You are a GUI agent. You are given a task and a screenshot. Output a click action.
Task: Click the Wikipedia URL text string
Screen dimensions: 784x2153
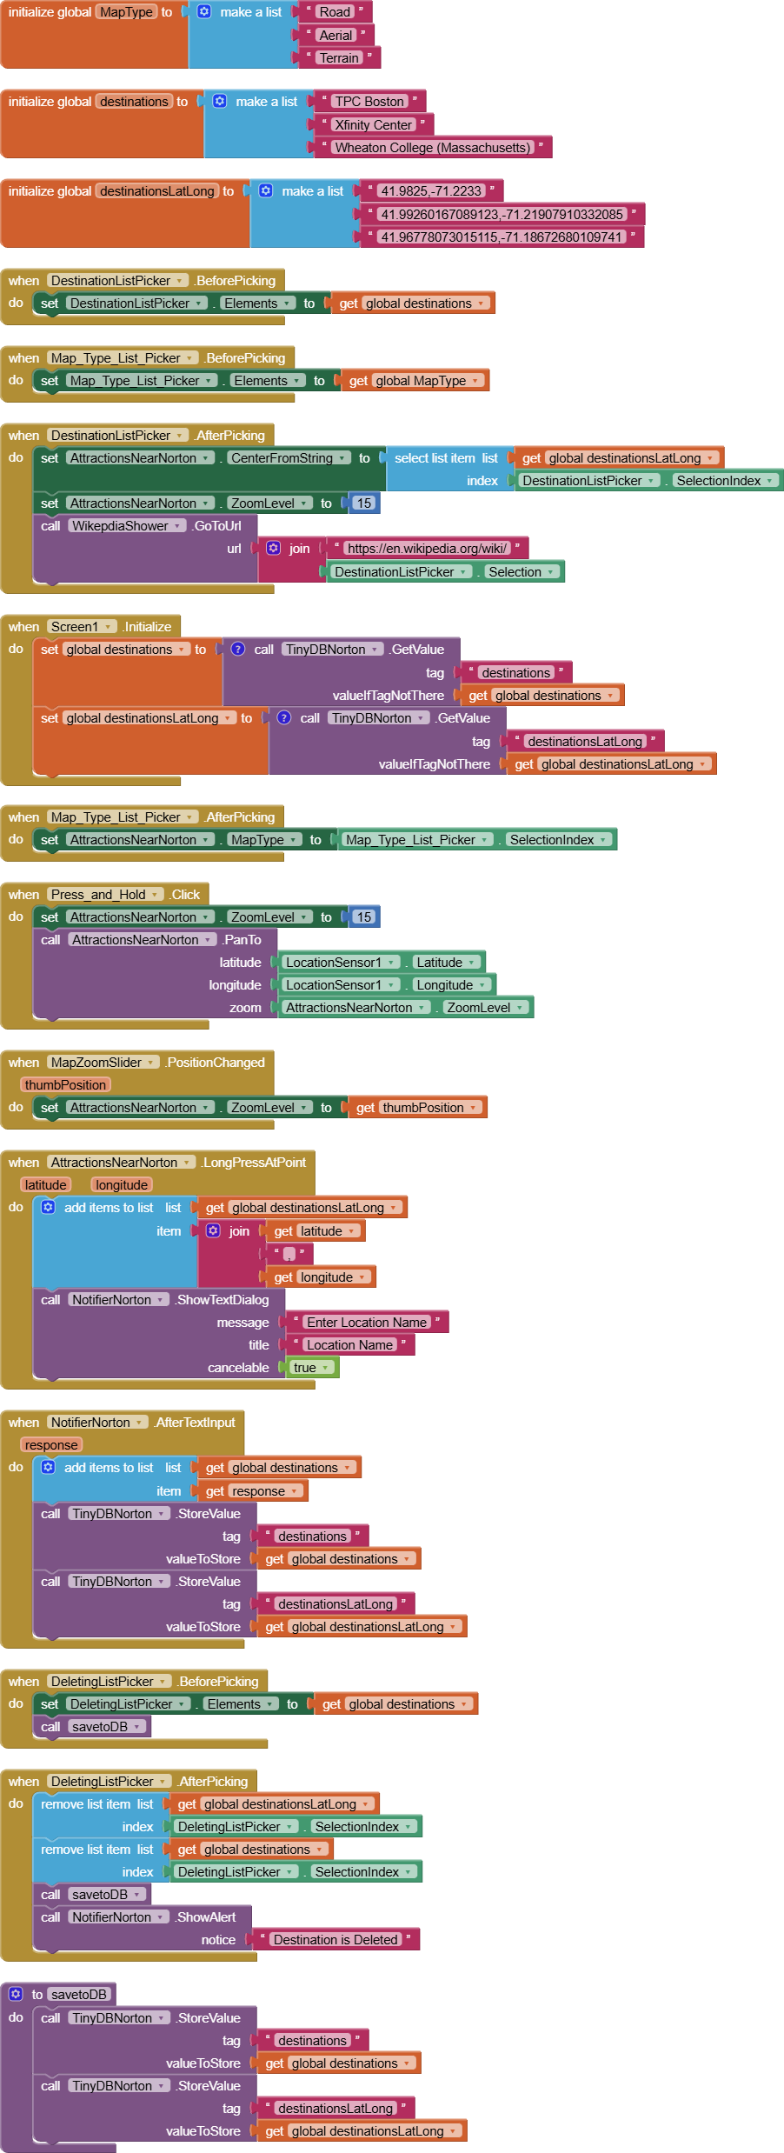click(x=427, y=549)
